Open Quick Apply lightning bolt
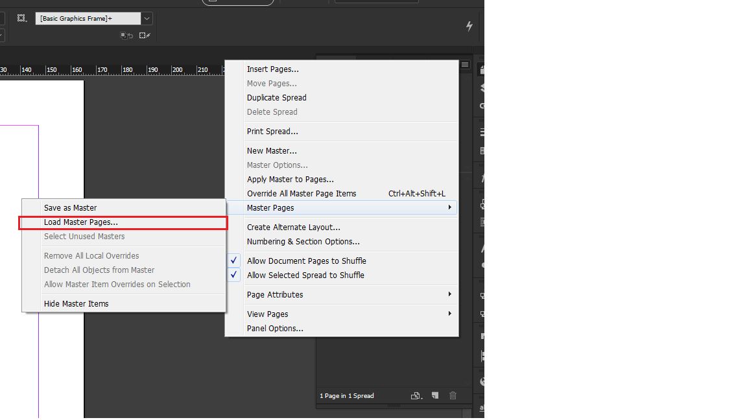 [469, 26]
